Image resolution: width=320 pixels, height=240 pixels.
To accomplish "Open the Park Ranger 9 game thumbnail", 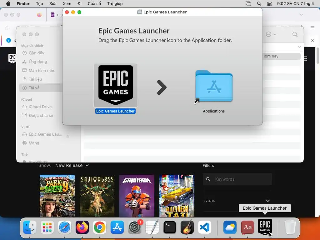I will [x=57, y=196].
